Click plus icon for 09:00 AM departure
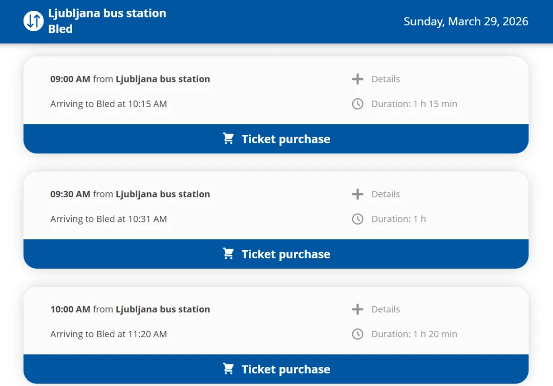This screenshot has height=386, width=553. click(357, 79)
